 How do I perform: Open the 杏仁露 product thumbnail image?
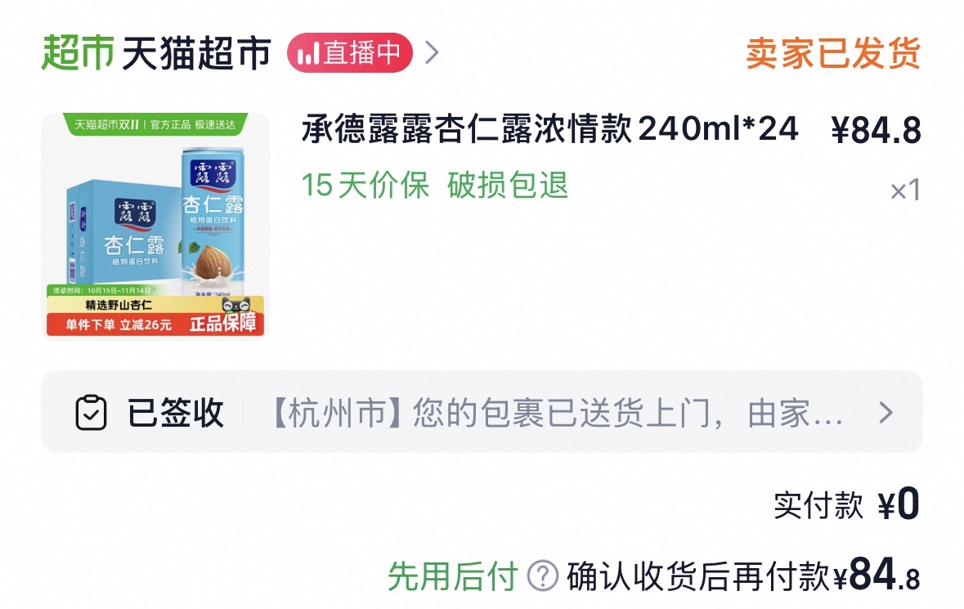tap(155, 225)
